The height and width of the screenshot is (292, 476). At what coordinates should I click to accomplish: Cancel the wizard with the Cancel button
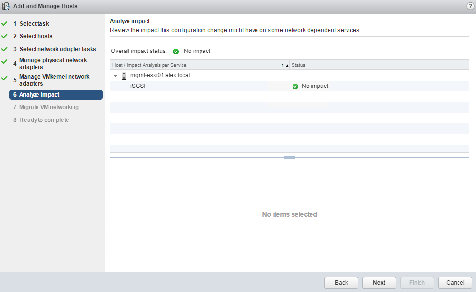click(x=455, y=283)
